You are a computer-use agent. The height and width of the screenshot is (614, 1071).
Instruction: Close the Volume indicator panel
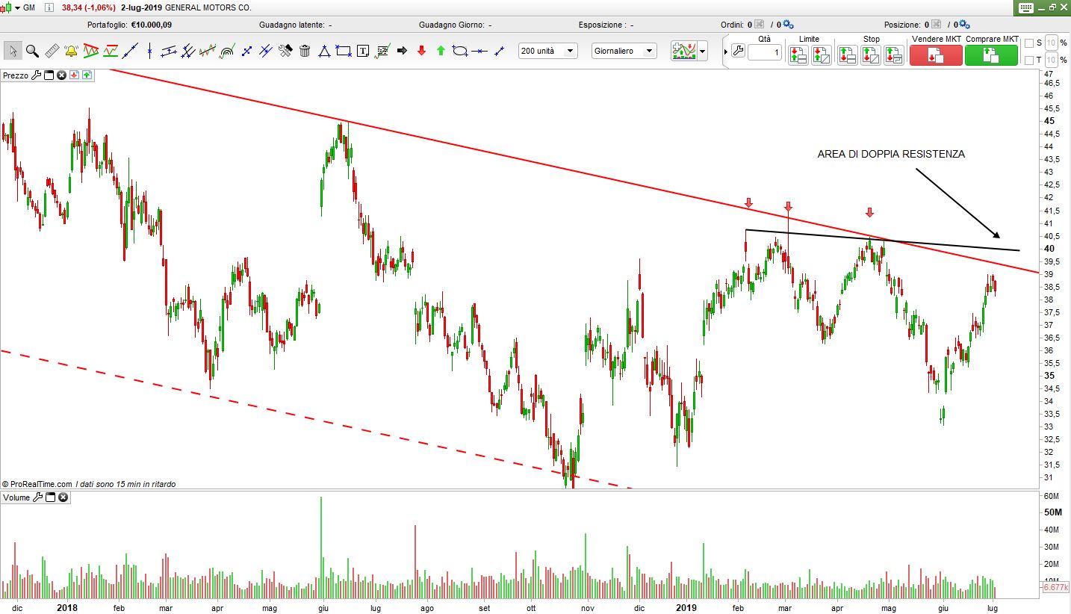(63, 497)
